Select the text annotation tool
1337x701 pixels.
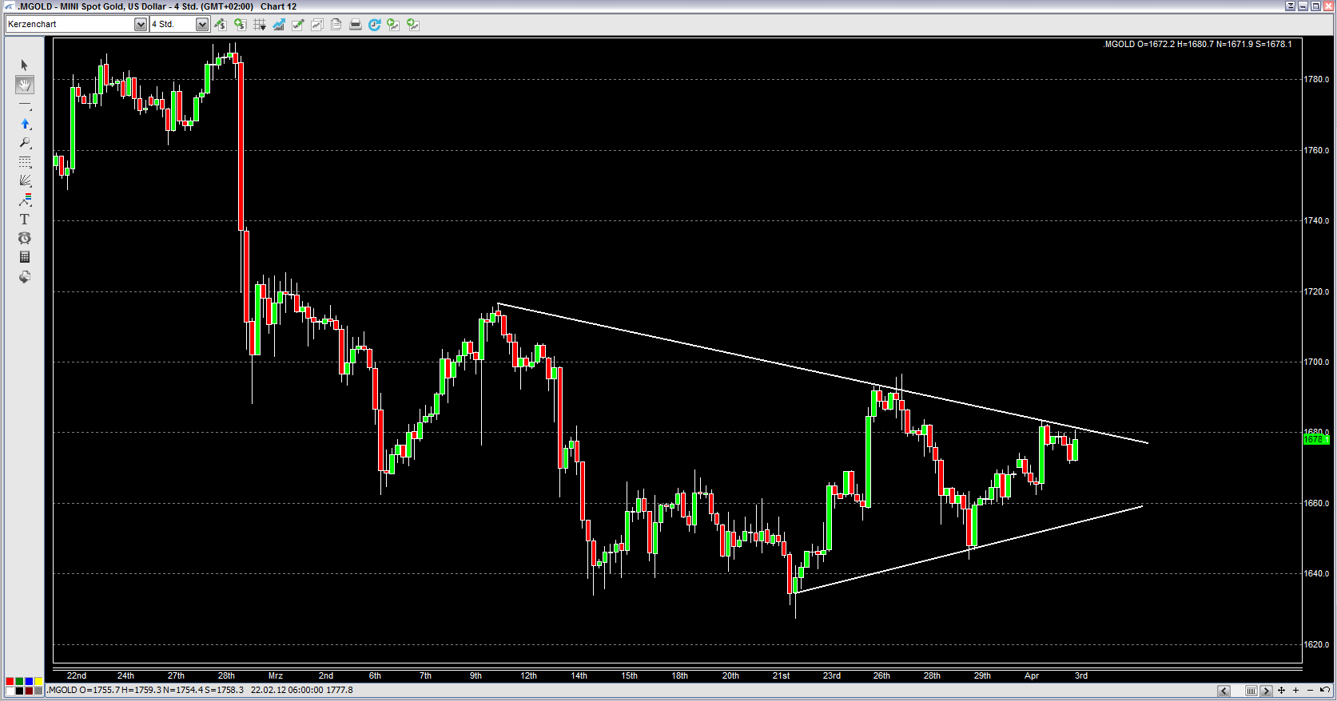pos(25,220)
